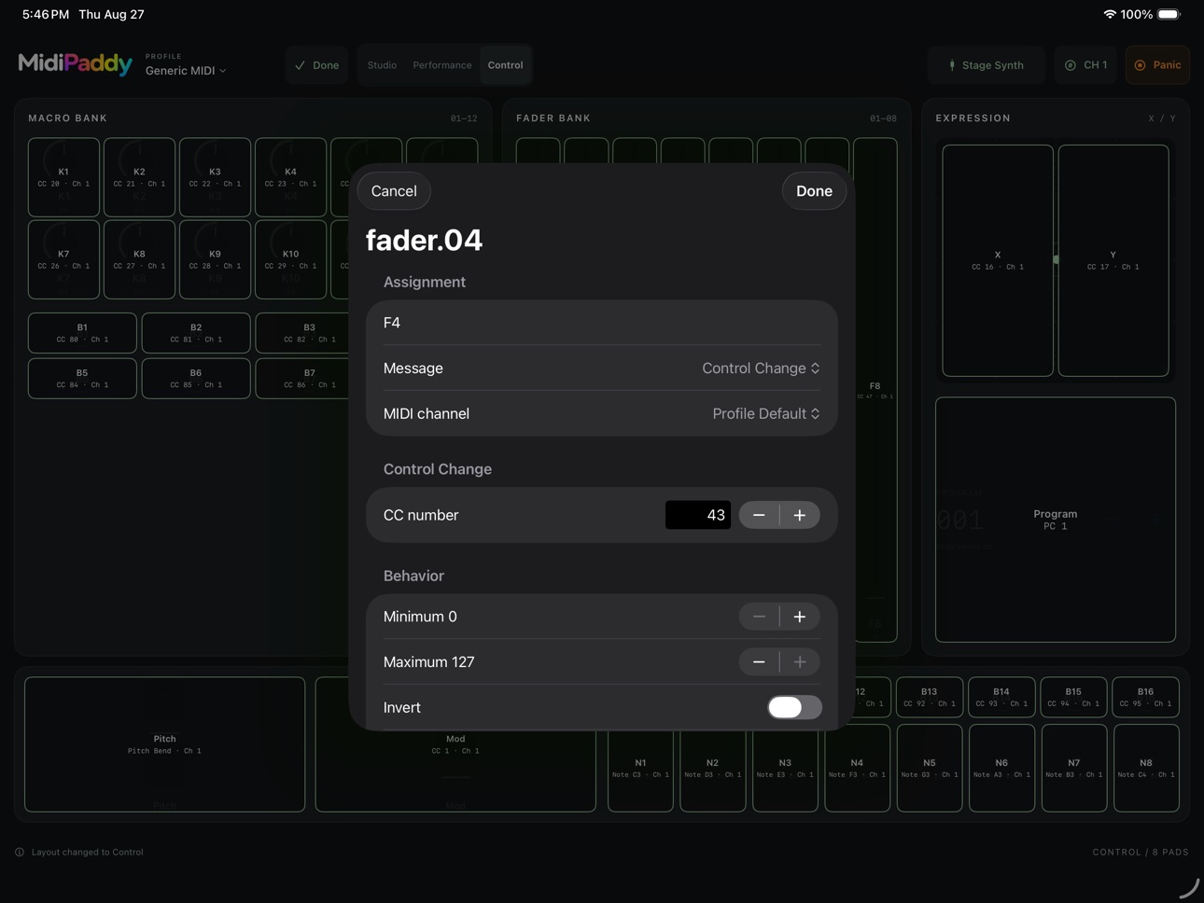Expand the Generic MIDI profile selector

pyautogui.click(x=186, y=71)
